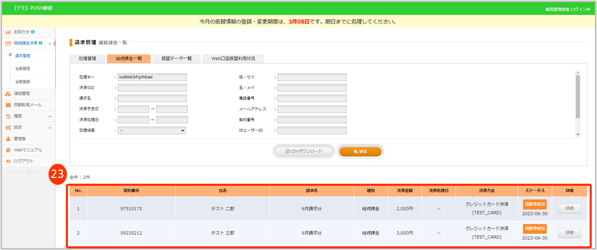The height and width of the screenshot is (250, 597).
Task: Click the CSVダウンロード button
Action: pyautogui.click(x=304, y=152)
